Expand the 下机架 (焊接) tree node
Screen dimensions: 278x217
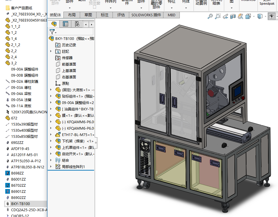[x=51, y=141]
